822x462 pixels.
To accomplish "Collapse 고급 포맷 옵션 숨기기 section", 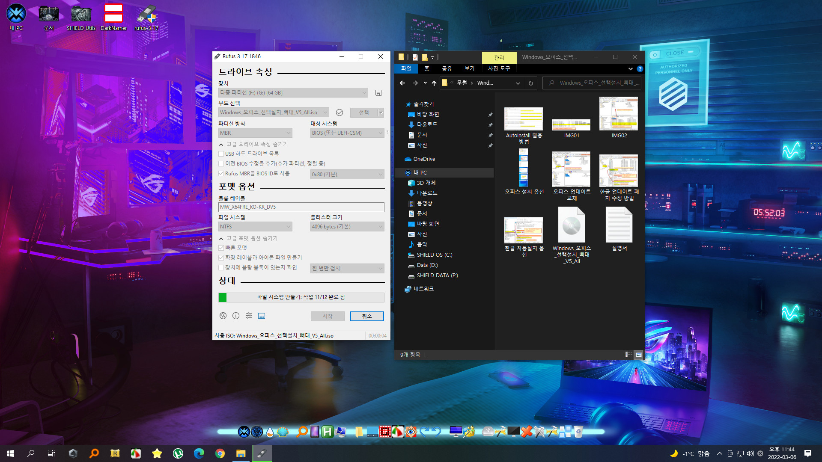I will click(248, 238).
